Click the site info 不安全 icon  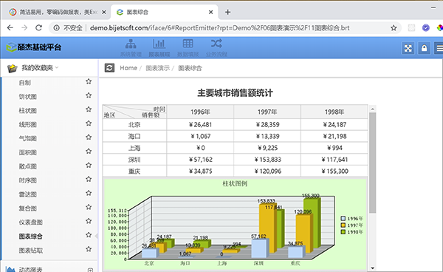pyautogui.click(x=57, y=28)
